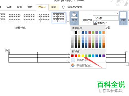This screenshot has width=129, height=96.
Task: Choose the purple standard color
Action: [104, 56]
